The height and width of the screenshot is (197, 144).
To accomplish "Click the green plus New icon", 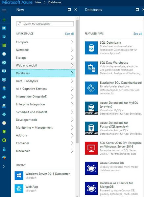I will coord(4,20).
